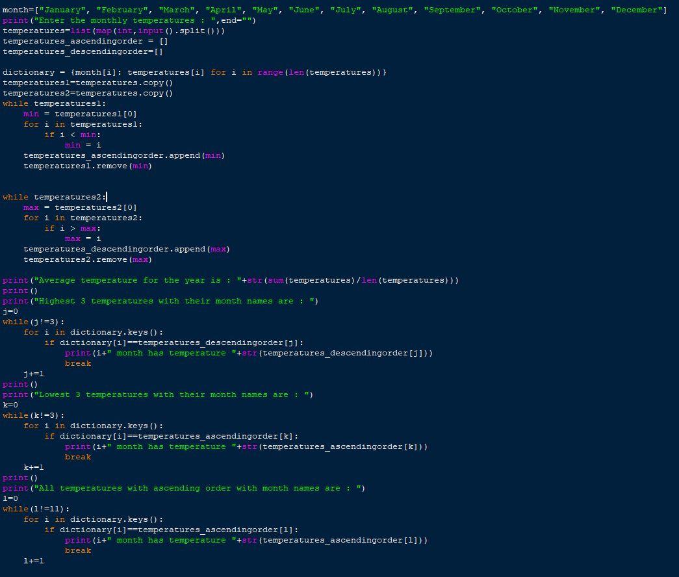Click the "for i in temperatures1:" line
679x577 pixels.
tap(83, 124)
